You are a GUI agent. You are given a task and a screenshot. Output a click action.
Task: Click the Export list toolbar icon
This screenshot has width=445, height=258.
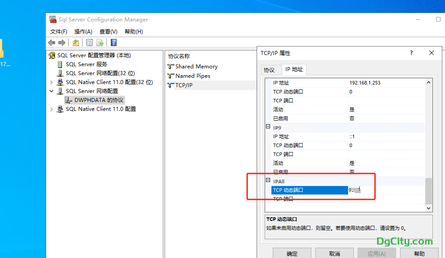coord(100,42)
